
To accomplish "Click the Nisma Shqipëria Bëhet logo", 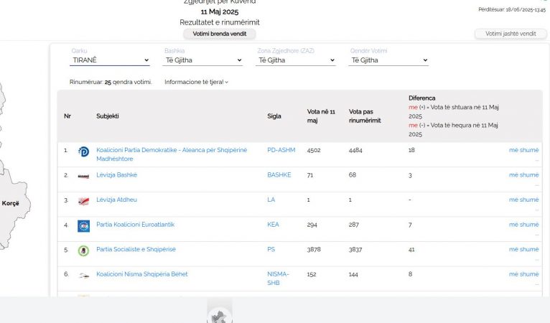I will (x=83, y=276).
